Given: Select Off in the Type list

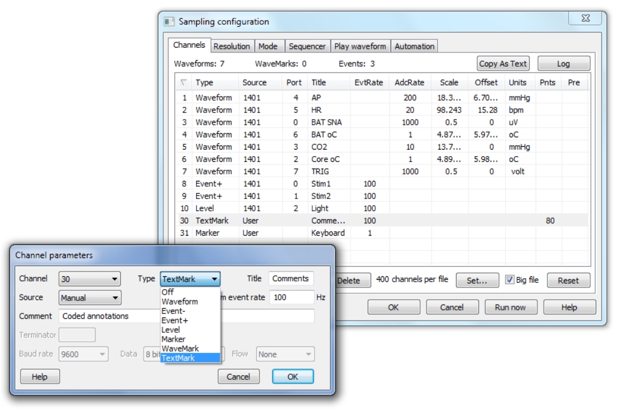Looking at the screenshot, I should [x=190, y=292].
